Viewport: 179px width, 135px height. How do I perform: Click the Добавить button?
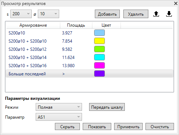(x=107, y=14)
